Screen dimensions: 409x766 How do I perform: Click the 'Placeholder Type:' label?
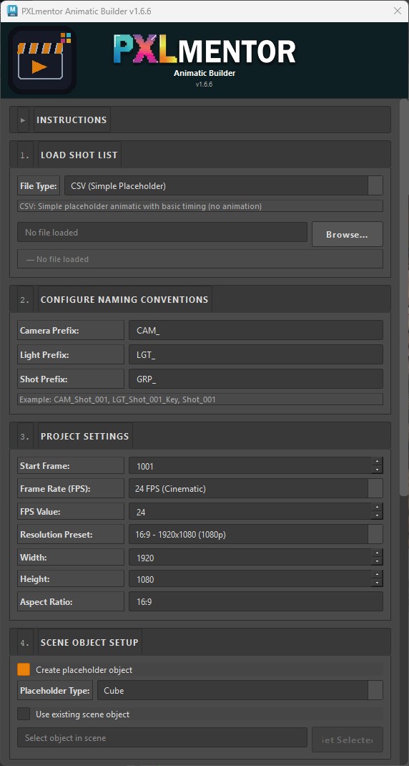[x=55, y=690]
